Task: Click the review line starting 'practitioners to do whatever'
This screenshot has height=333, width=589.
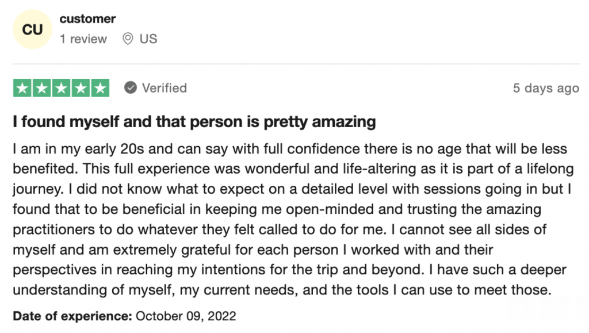Action: 282,230
